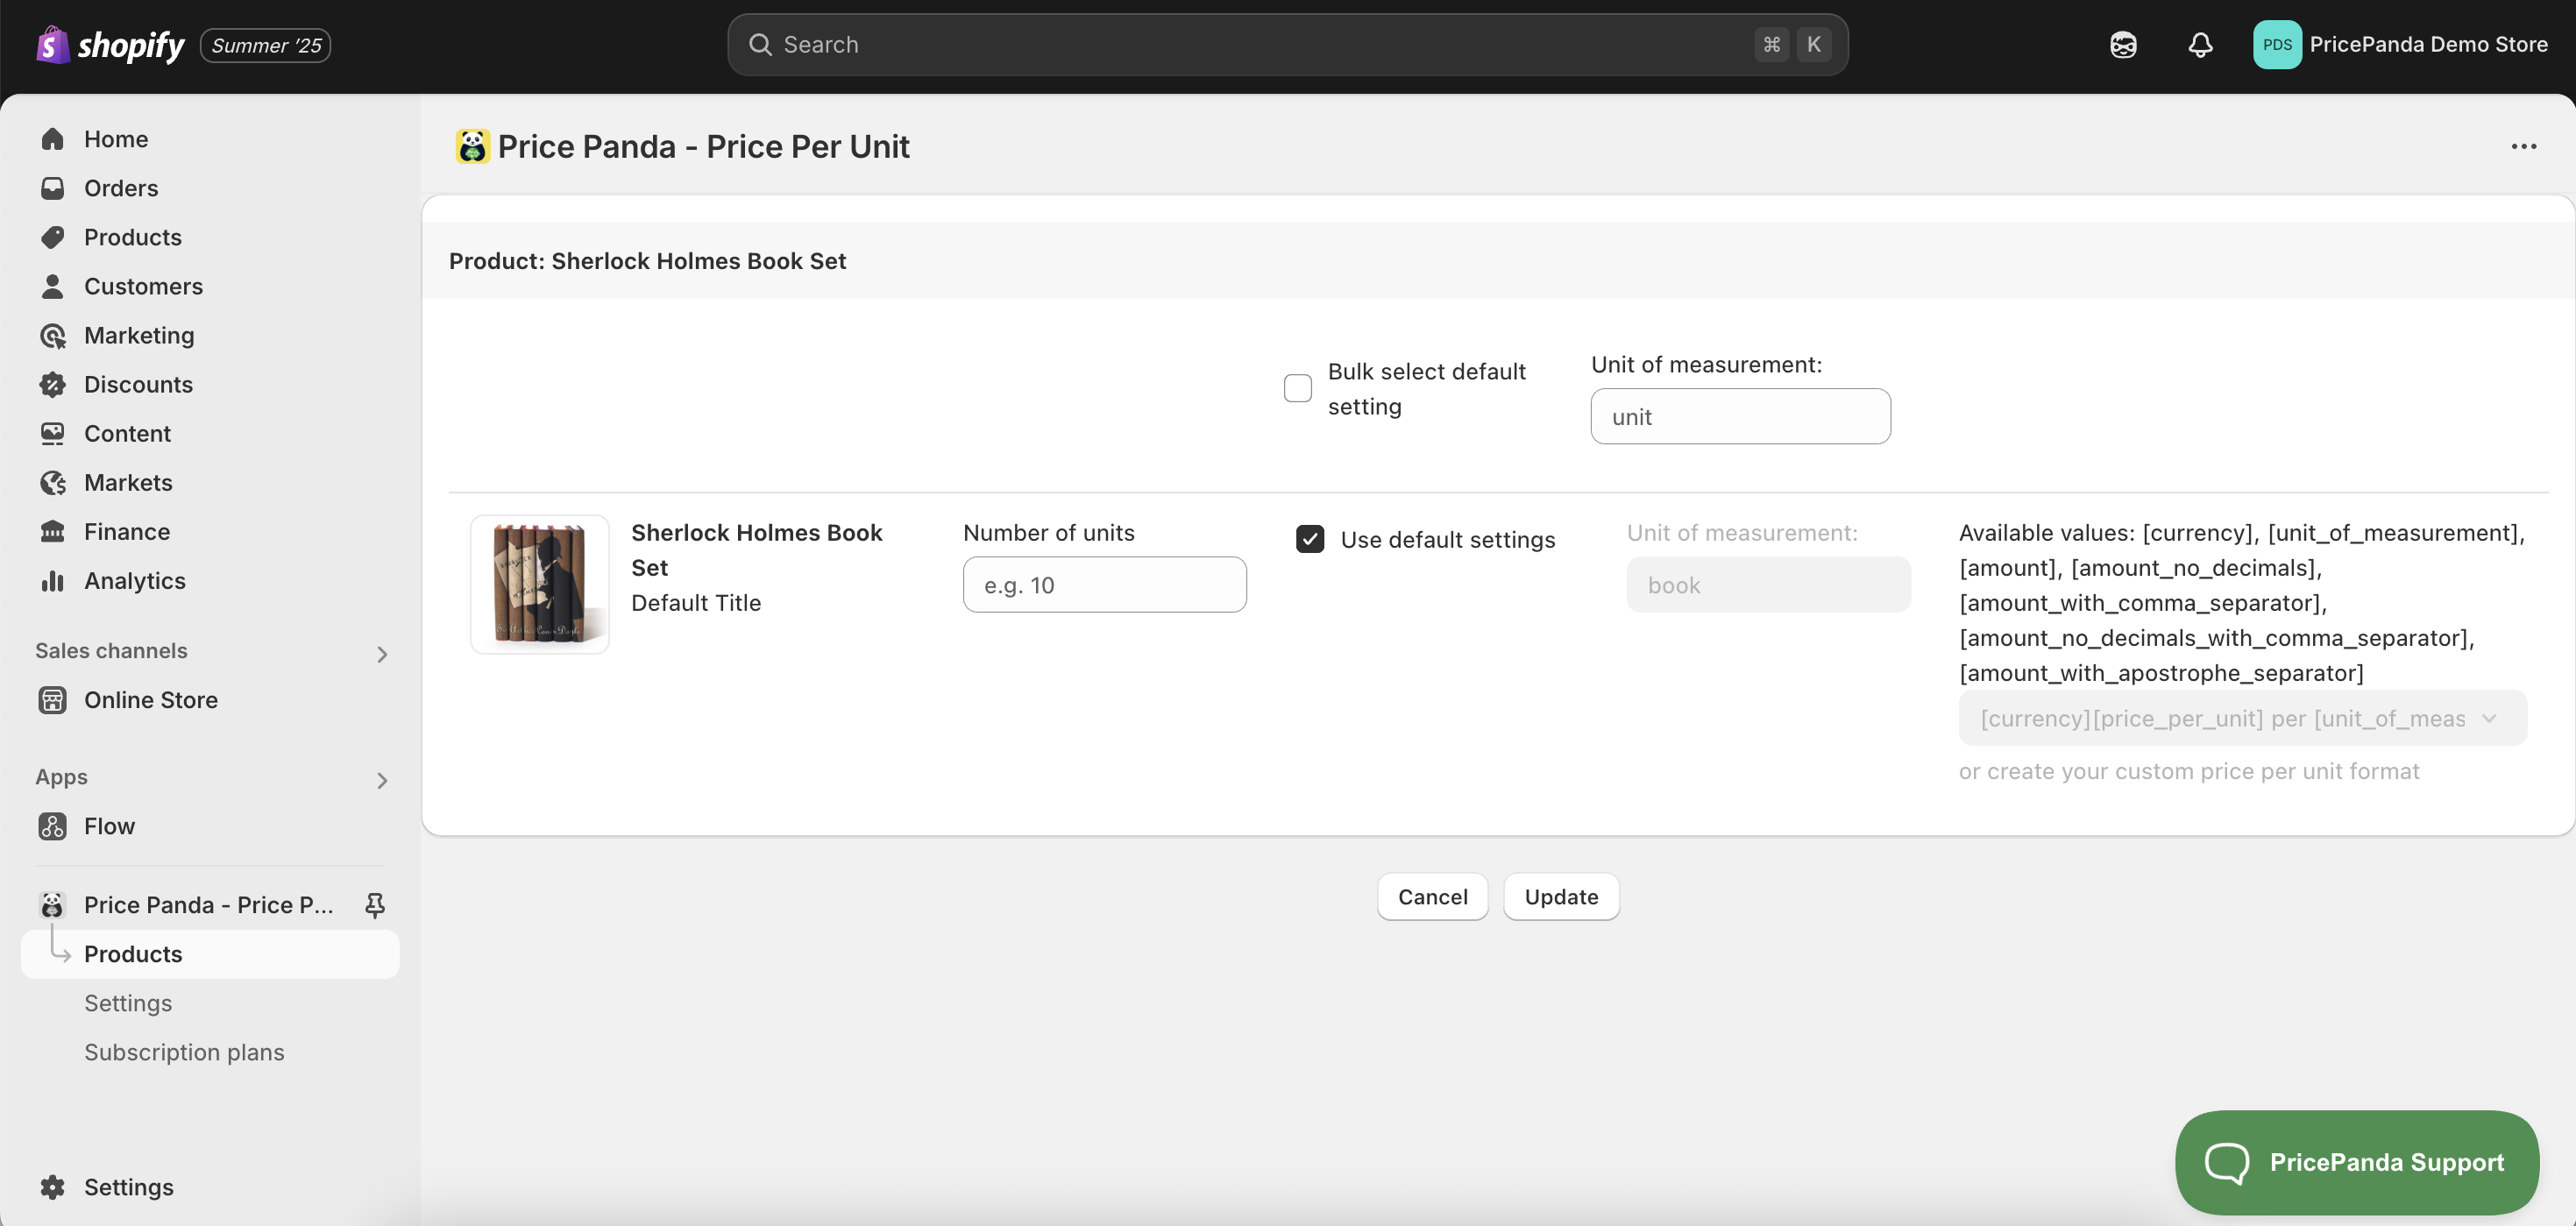
Task: Click default Unit of measurement field 'unit'
Action: tap(1740, 416)
